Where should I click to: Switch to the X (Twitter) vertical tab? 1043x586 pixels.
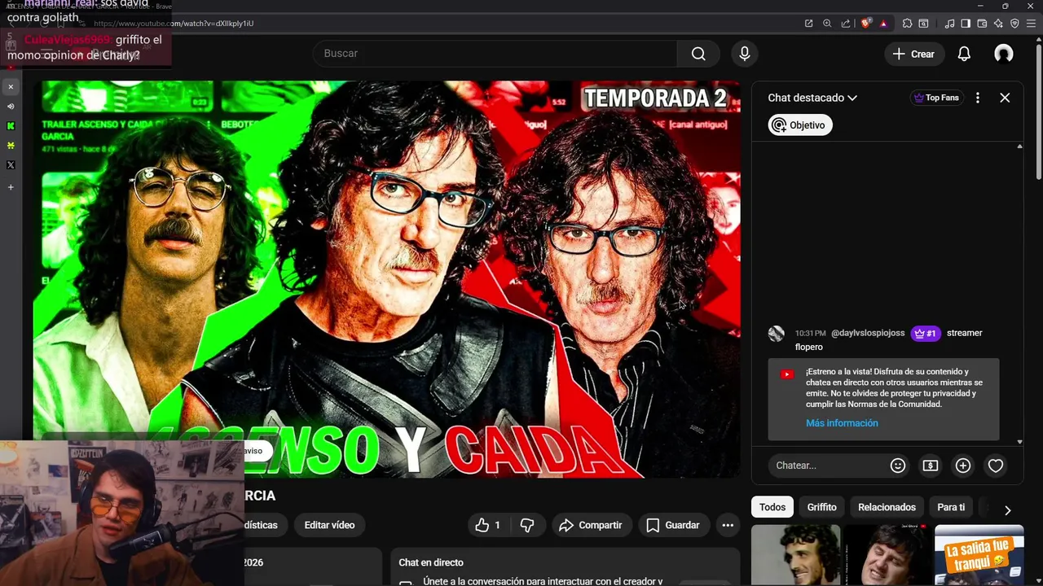pos(11,165)
